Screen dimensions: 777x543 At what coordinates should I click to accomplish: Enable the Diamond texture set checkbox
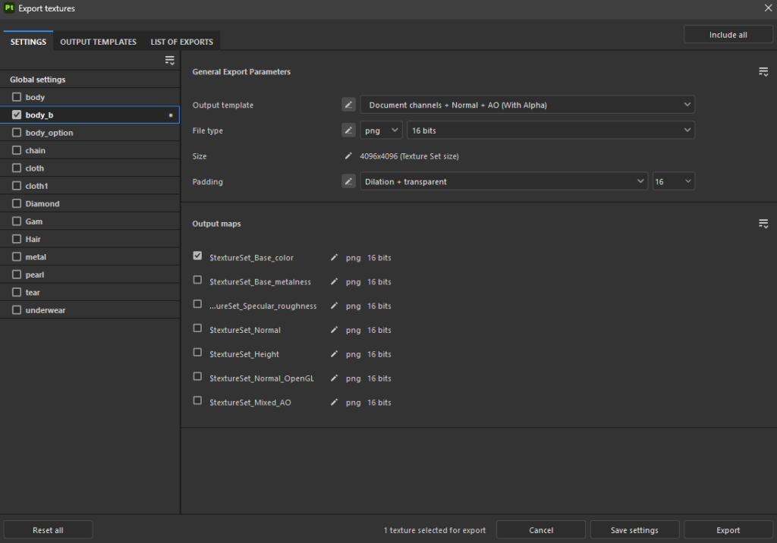(x=17, y=203)
